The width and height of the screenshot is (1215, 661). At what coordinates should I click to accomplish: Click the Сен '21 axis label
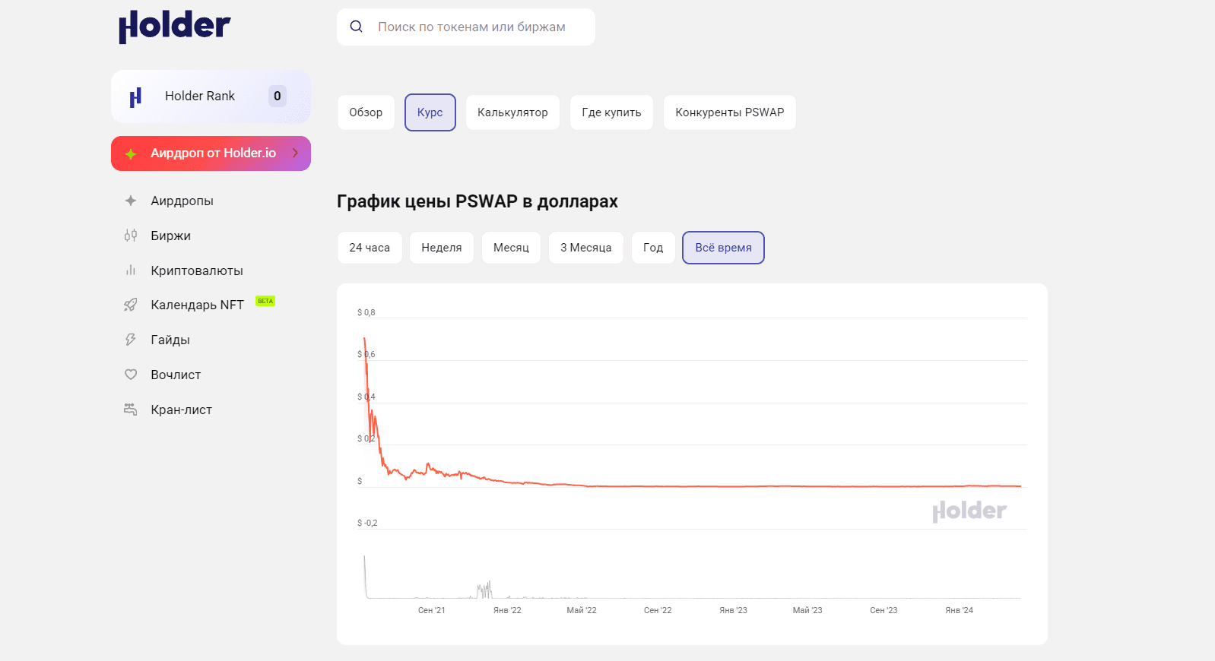[432, 610]
